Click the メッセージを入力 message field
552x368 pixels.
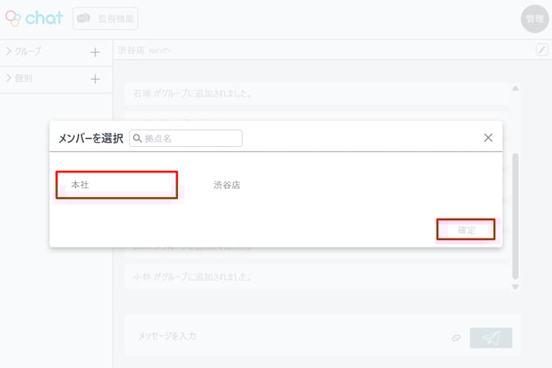pyautogui.click(x=280, y=337)
